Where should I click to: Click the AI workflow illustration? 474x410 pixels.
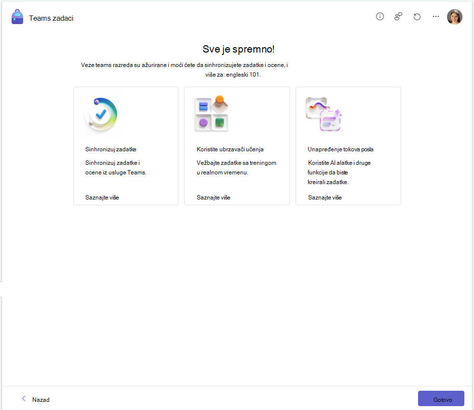pyautogui.click(x=324, y=114)
